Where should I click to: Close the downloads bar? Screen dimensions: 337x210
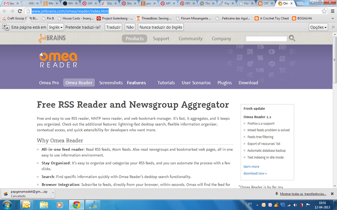[332, 194]
